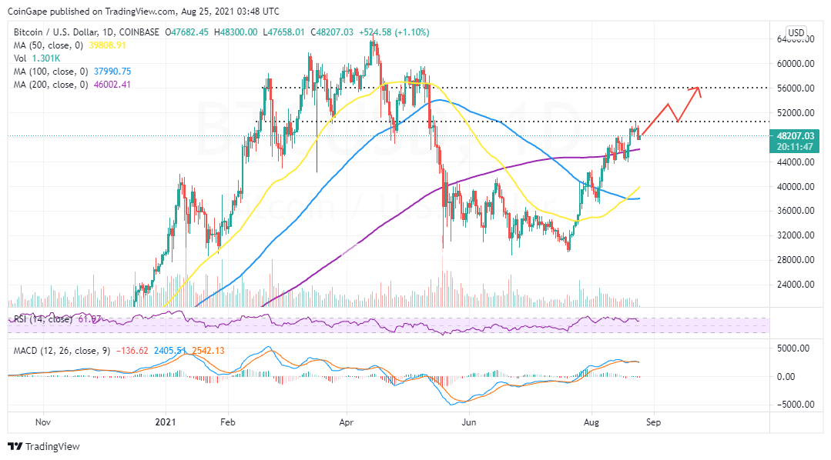Click the 'Aug' label on time axis
The image size is (831, 460).
(591, 422)
